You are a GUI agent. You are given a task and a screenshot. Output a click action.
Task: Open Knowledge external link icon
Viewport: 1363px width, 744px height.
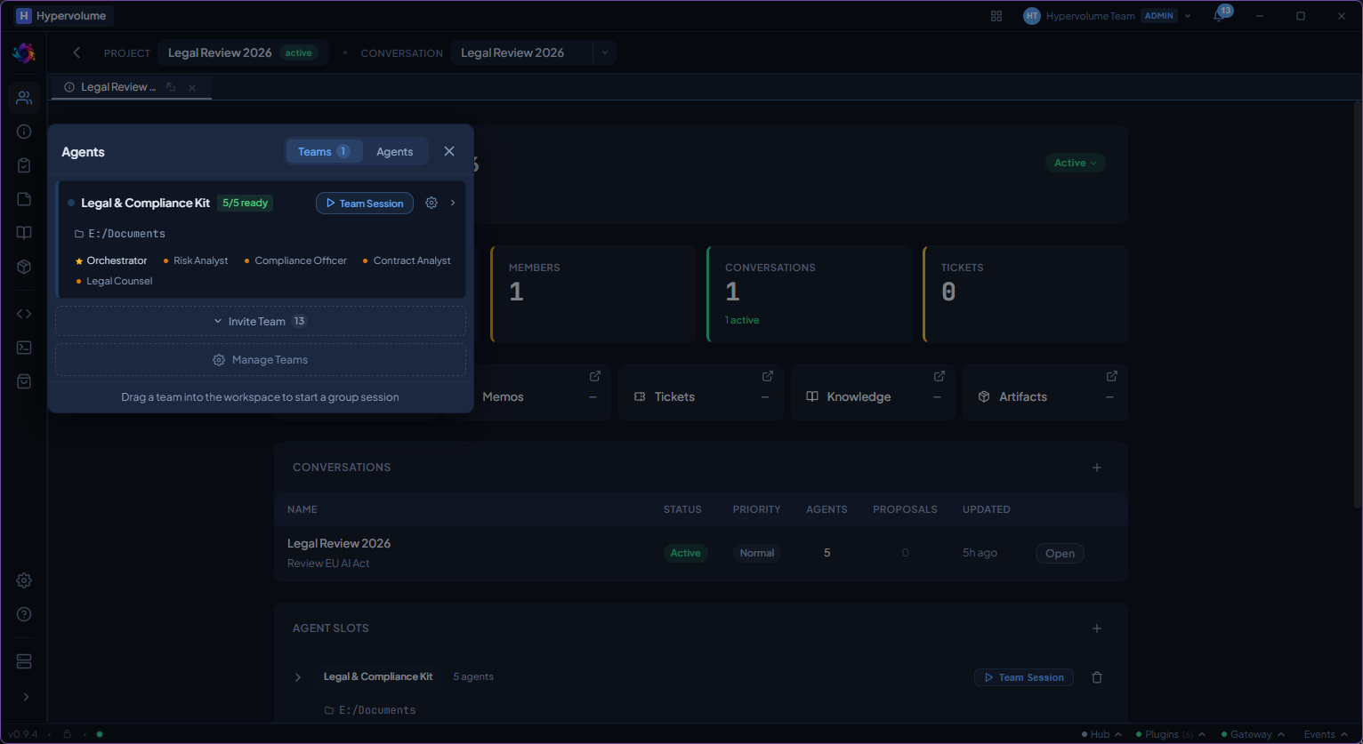click(939, 376)
